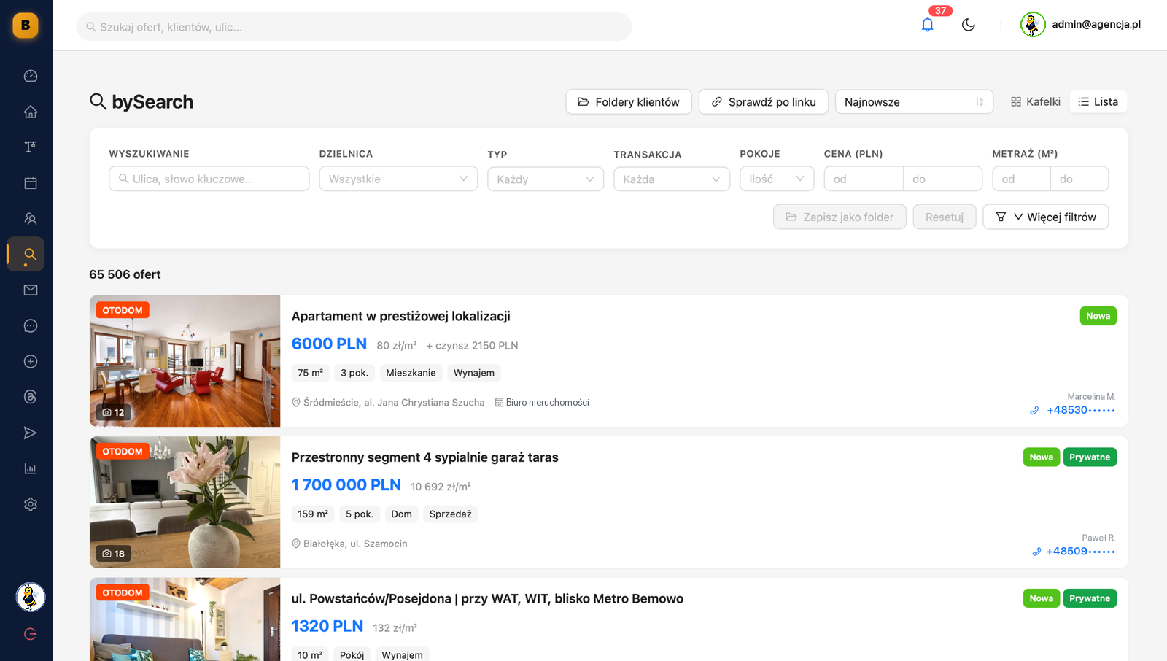Open photo of ul. Powstańców/Posejdona listing

click(185, 619)
